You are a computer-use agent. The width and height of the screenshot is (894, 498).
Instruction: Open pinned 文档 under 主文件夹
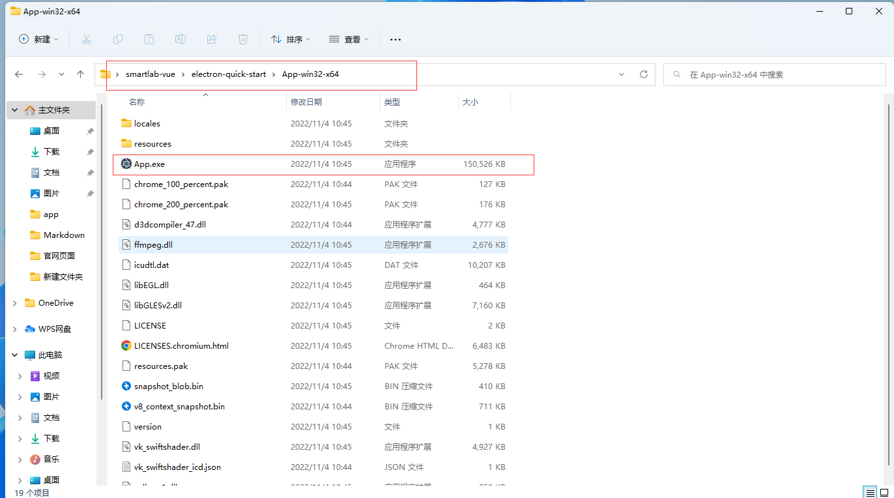click(51, 173)
